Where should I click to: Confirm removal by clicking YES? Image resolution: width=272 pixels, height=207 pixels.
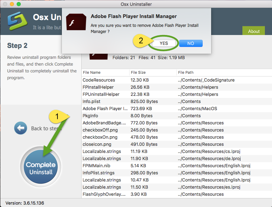tap(164, 43)
